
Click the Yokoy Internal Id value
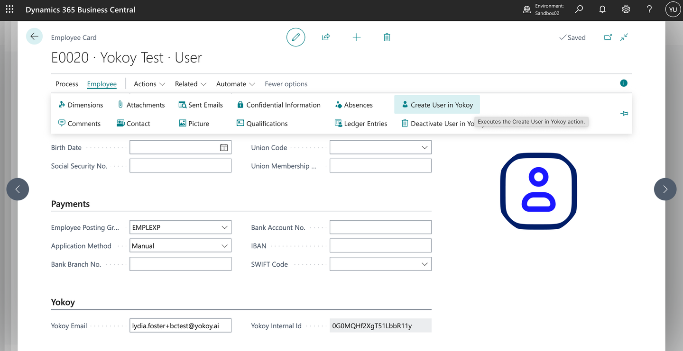coord(381,326)
